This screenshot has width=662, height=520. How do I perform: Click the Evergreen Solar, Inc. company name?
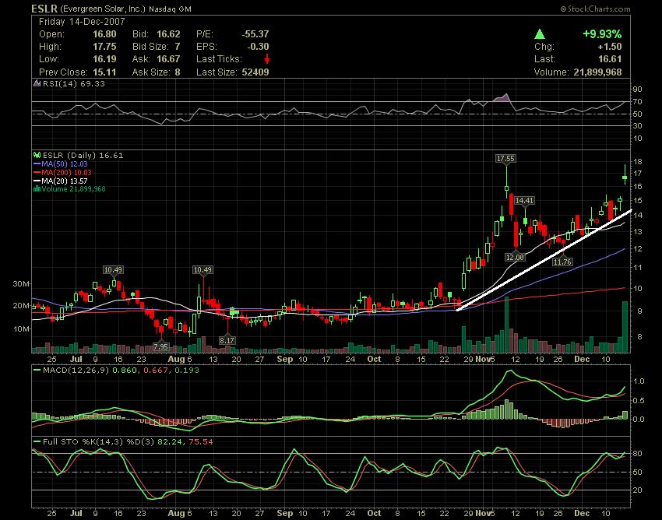(x=103, y=9)
